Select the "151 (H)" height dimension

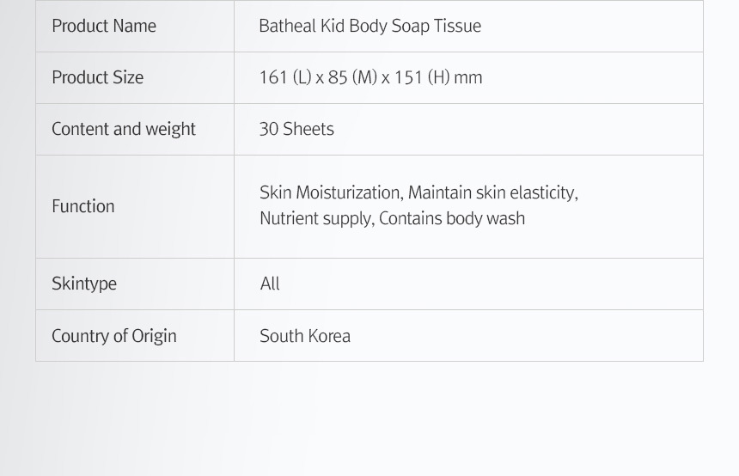tap(422, 77)
